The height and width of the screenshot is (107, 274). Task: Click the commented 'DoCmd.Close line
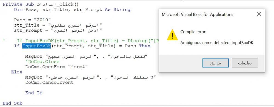coord(42,62)
